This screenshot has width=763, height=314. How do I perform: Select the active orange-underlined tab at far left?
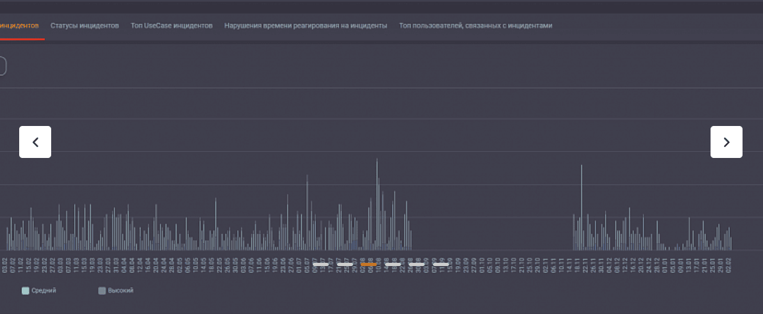[x=19, y=26]
